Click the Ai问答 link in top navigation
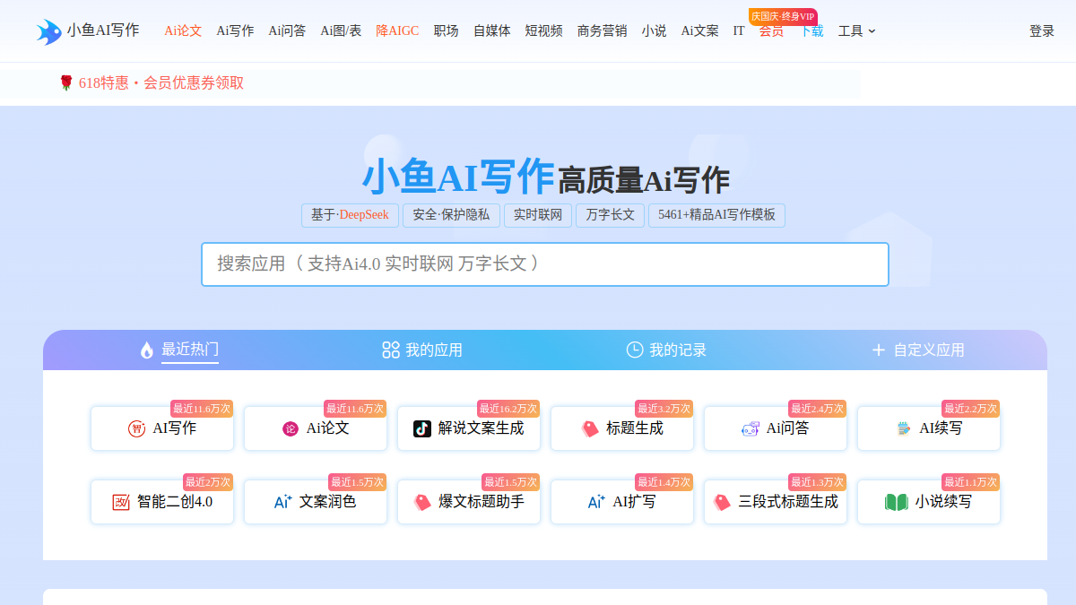 [287, 30]
